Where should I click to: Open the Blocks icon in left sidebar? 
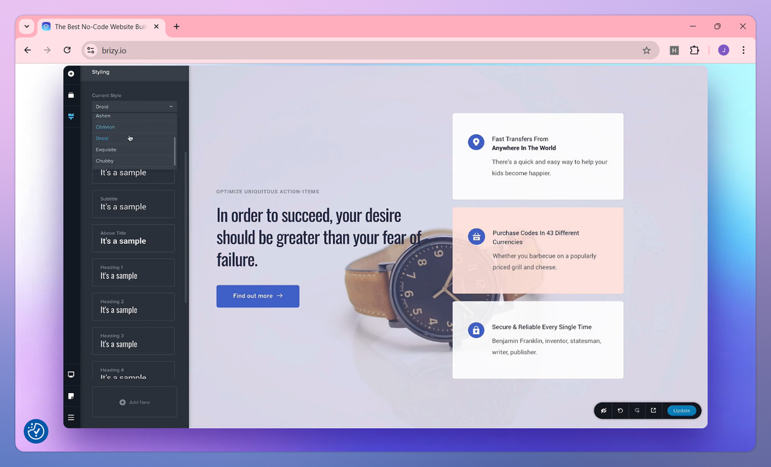[71, 95]
